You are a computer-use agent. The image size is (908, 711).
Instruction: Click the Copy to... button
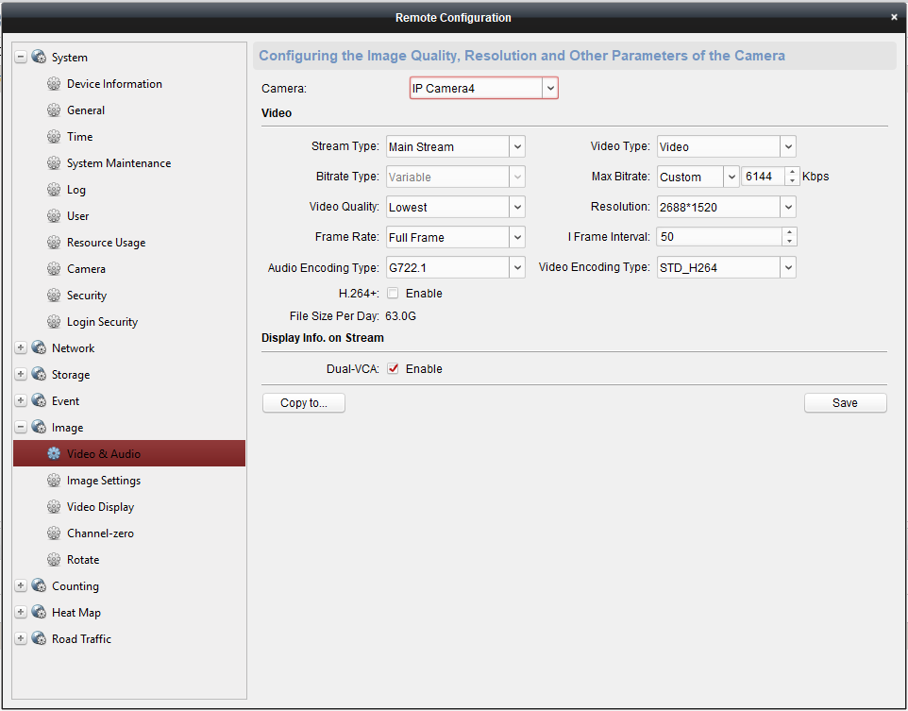[303, 403]
